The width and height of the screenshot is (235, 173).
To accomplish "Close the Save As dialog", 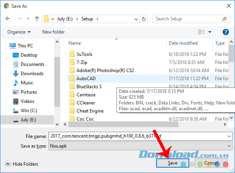I will click(x=229, y=6).
